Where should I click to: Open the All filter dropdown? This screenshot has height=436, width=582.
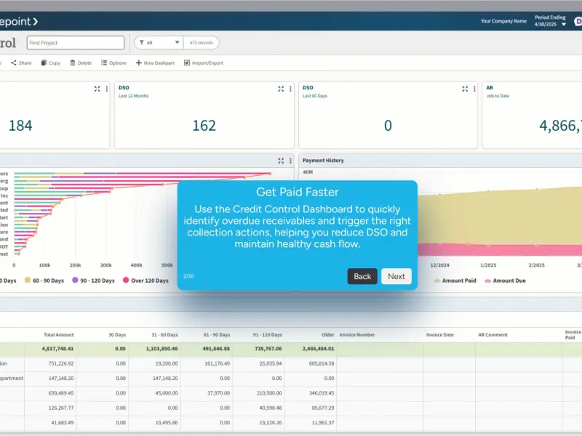[x=159, y=43]
